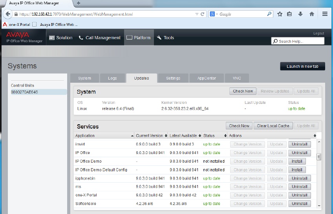Open a new browser tab with plus
The image size is (333, 214).
coord(79,3)
